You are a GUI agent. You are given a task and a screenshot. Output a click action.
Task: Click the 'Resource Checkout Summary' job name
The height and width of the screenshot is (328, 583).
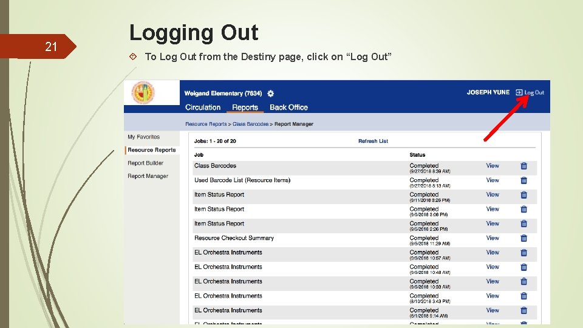click(x=234, y=238)
